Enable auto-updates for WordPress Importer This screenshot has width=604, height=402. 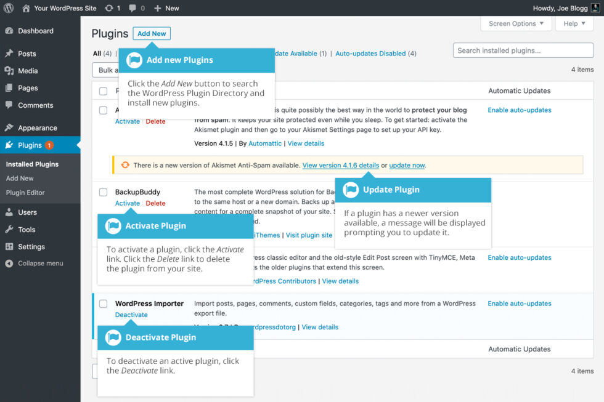pyautogui.click(x=520, y=304)
